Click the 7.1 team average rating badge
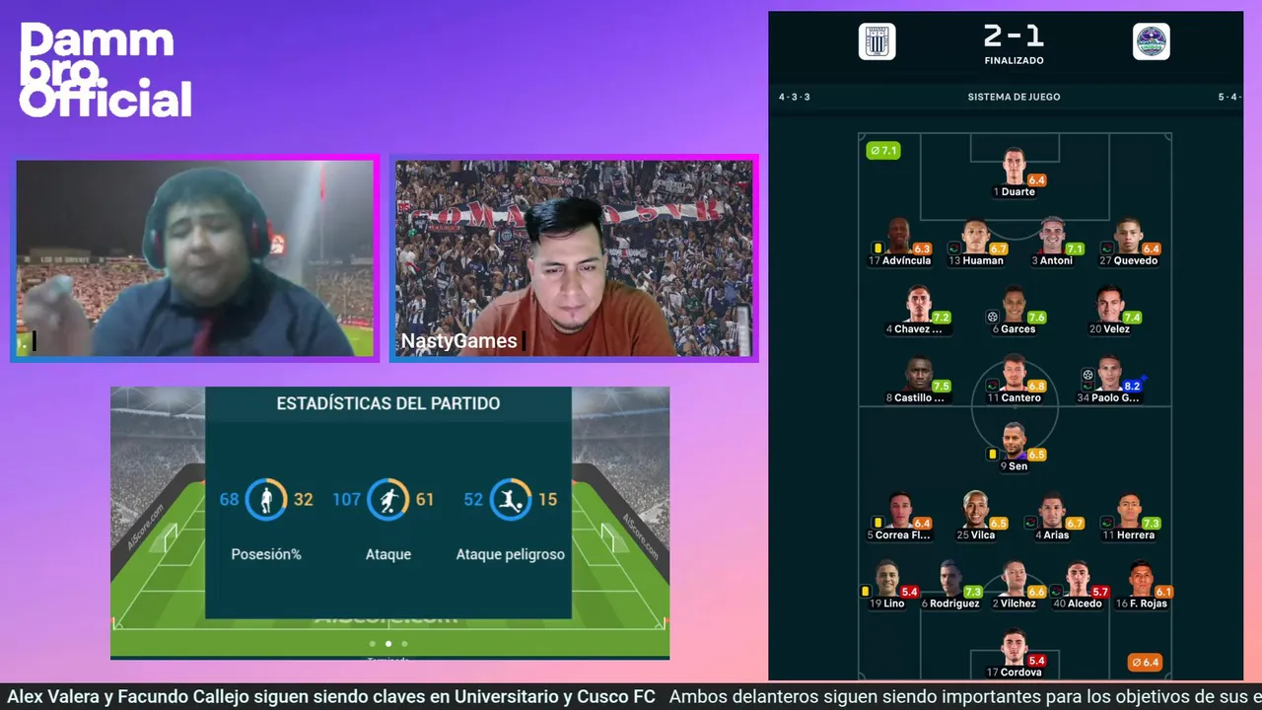 click(883, 151)
